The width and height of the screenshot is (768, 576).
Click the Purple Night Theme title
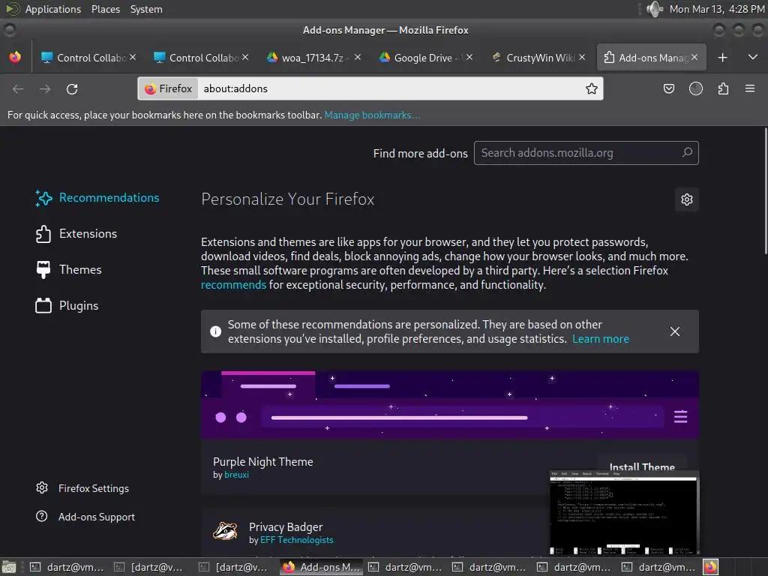coord(263,462)
